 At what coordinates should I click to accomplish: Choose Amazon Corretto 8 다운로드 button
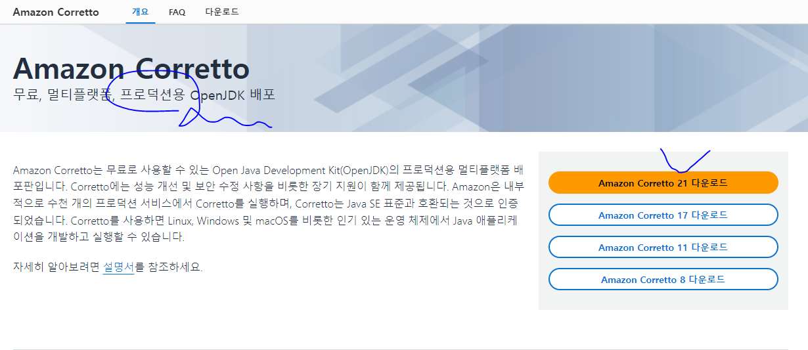click(663, 279)
